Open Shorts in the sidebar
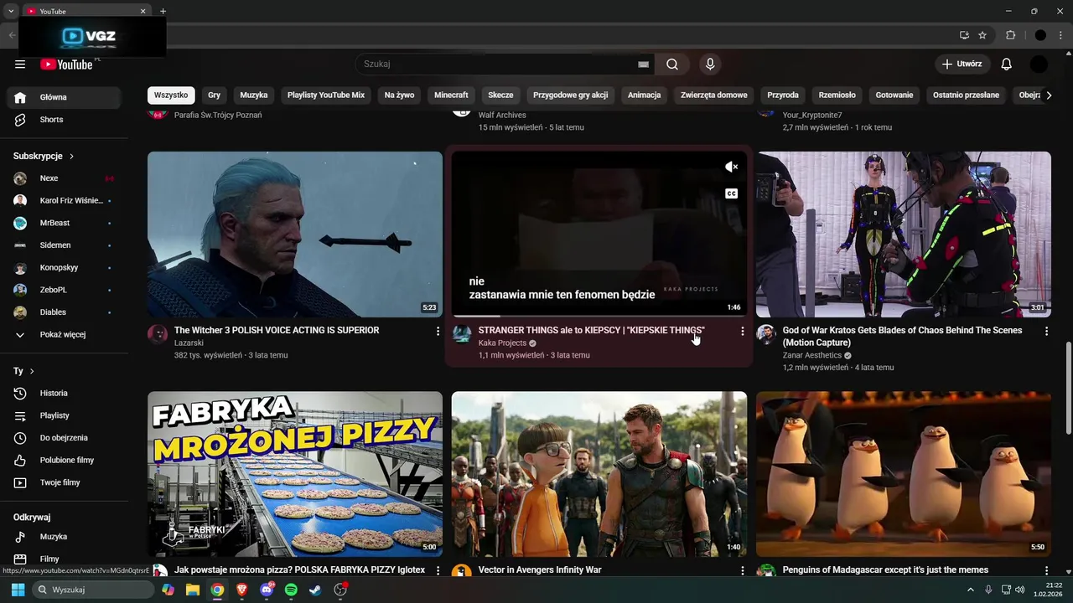 pos(64,120)
